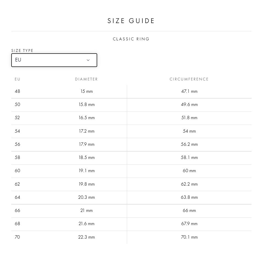
Task: Click the 62.2 mm circumference cell
Action: [189, 184]
